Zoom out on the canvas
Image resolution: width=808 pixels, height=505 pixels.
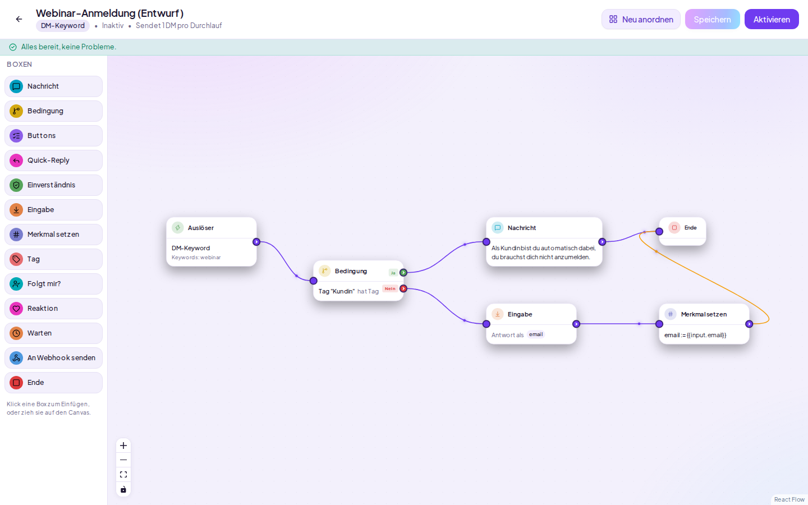tap(123, 460)
